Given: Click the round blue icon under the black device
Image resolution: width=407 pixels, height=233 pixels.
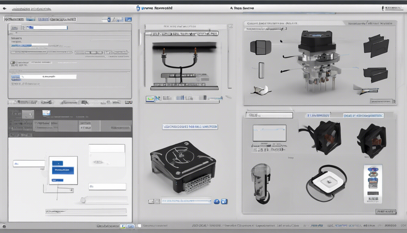Looking at the screenshot, I should pos(217,201).
